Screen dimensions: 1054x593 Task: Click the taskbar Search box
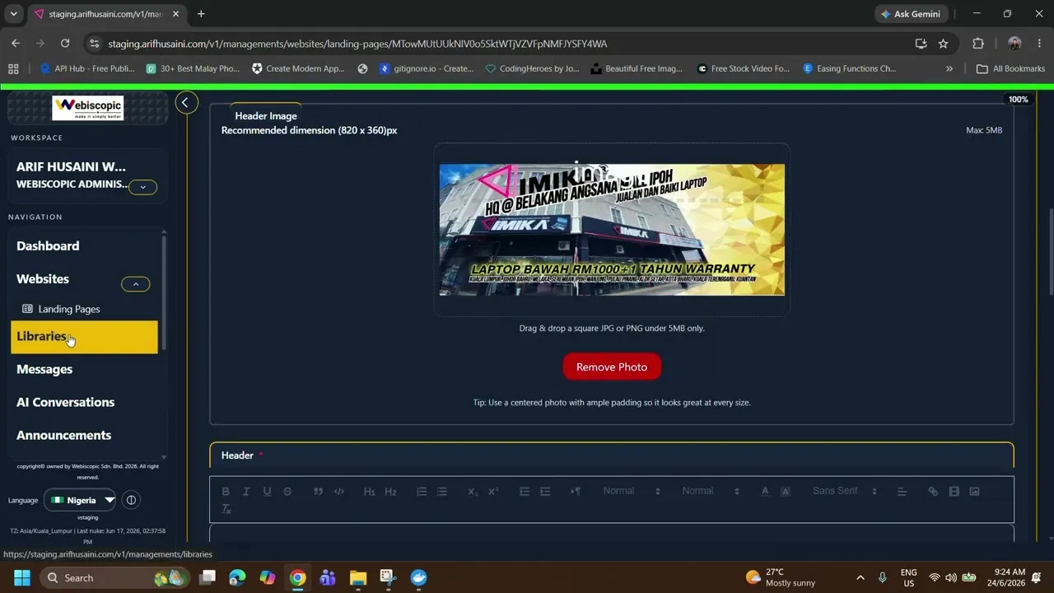pos(114,577)
